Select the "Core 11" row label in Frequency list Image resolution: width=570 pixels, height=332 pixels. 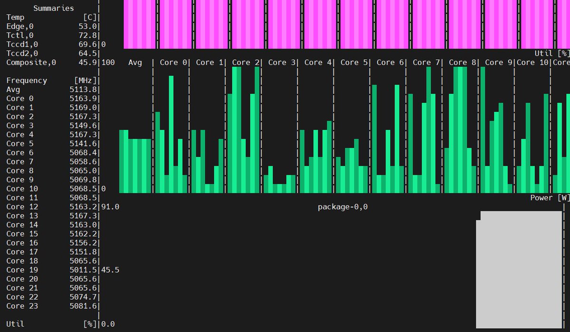[22, 197]
